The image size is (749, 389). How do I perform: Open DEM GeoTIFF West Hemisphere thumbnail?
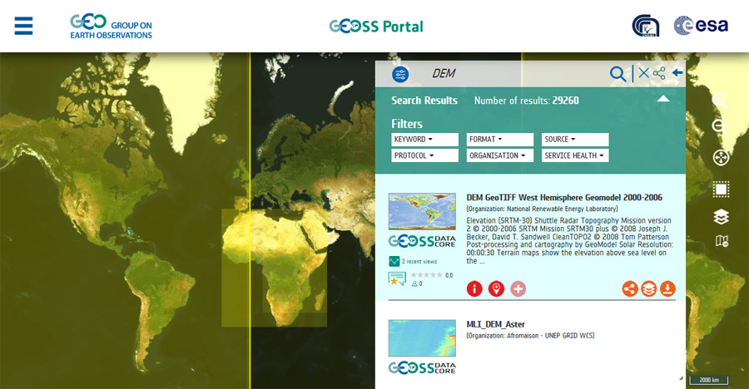click(x=422, y=211)
